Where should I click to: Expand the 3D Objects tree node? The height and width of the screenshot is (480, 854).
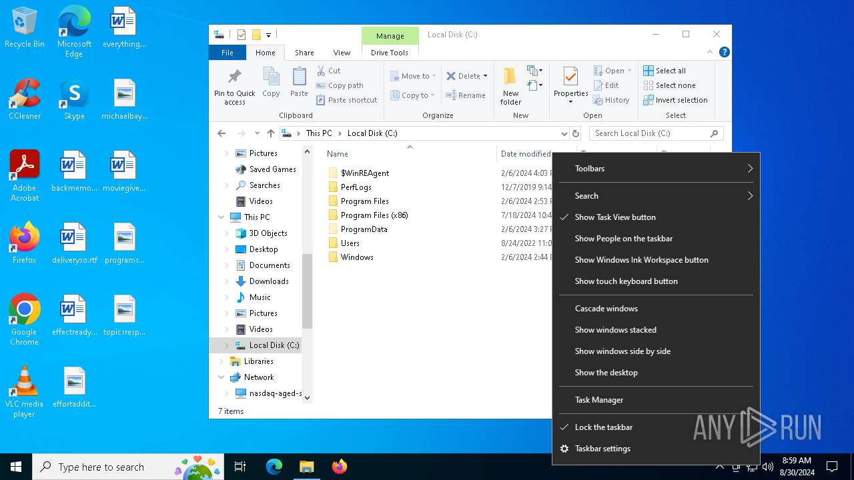227,233
